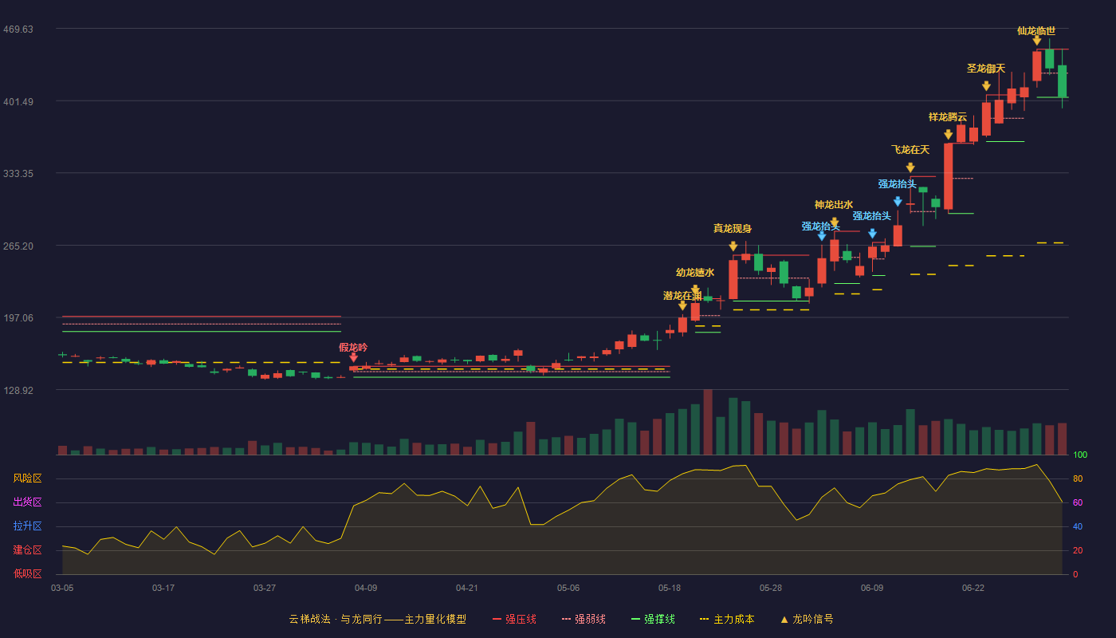The image size is (1116, 638).
Task: Click the 潜龙在渊 signal arrow marker
Action: coord(682,305)
